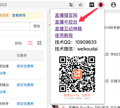This screenshot has width=120, height=108.
Task: Click 绑定优惠券 in the 秋冬 row
Action: (25, 104)
